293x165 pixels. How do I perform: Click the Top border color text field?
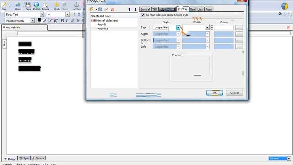point(224,27)
